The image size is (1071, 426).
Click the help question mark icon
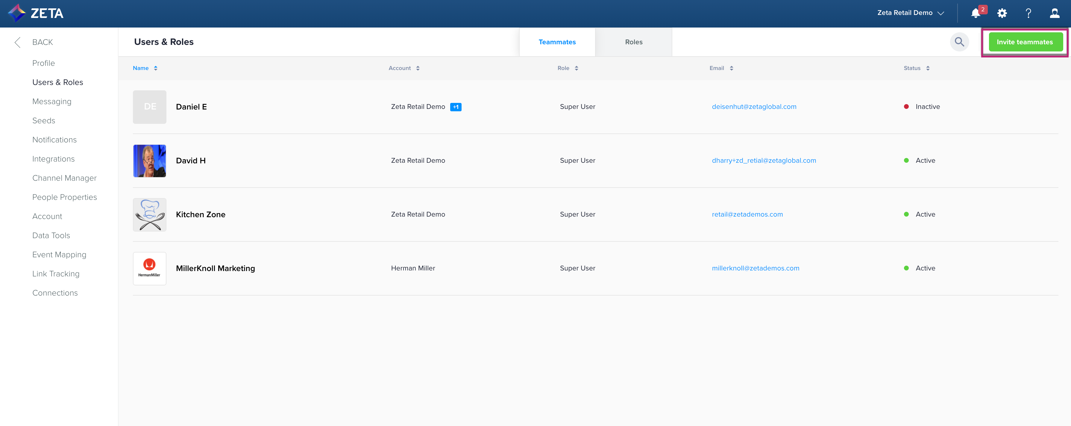(x=1028, y=13)
